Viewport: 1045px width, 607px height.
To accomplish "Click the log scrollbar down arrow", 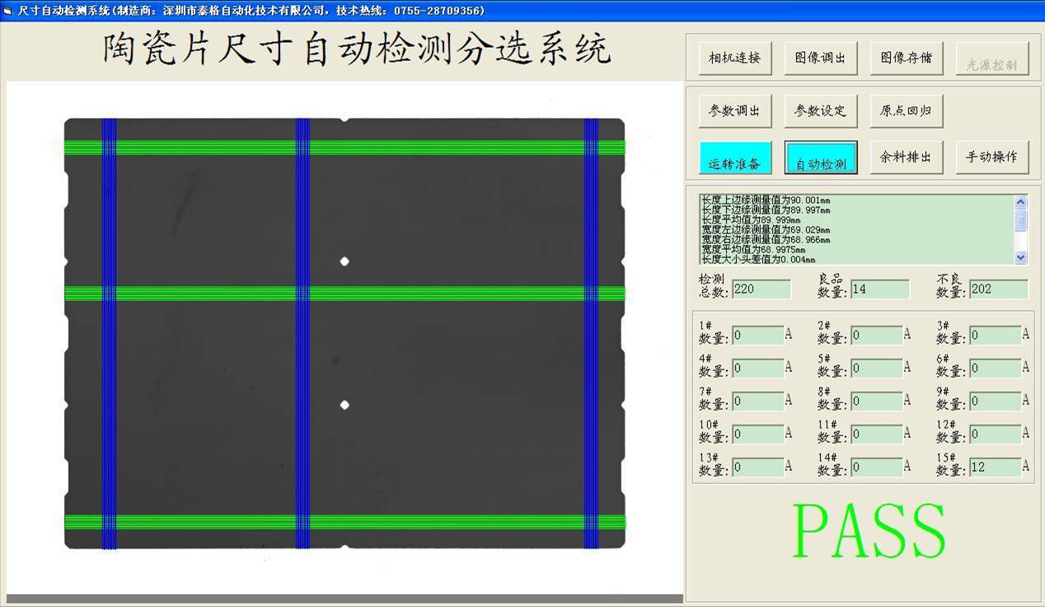I will click(1021, 257).
